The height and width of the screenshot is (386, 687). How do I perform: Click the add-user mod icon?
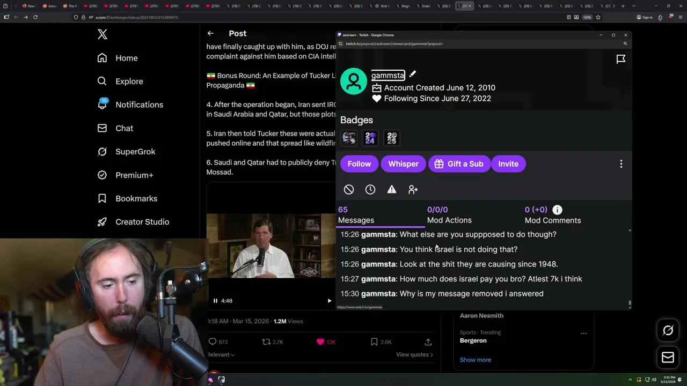[x=413, y=189]
